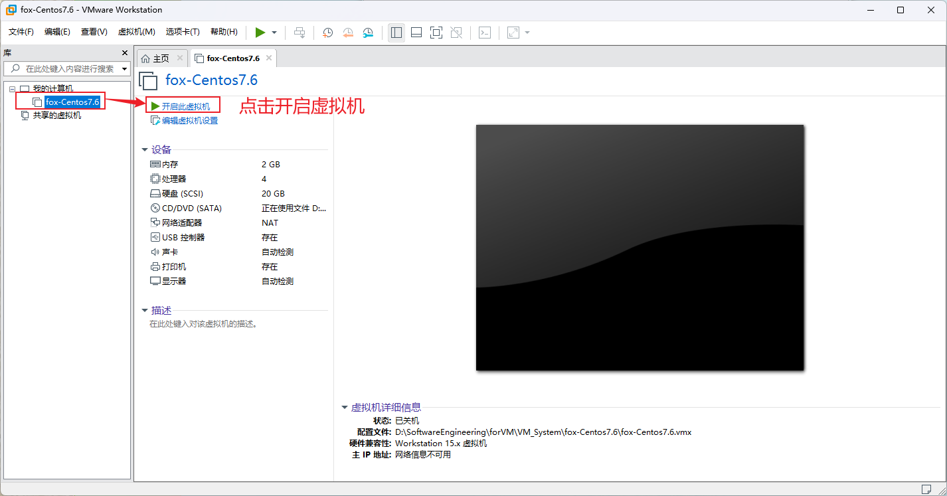Viewport: 947px width, 496px height.
Task: Select 我的计算机 in the library tree
Action: [x=53, y=88]
